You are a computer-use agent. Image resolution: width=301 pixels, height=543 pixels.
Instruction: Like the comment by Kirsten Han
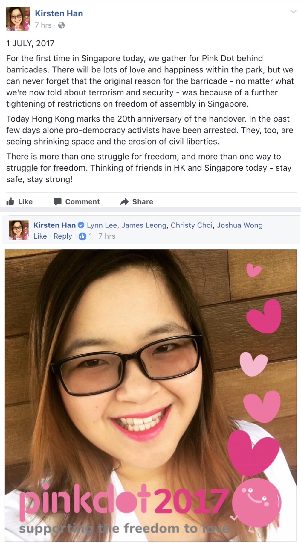coord(40,236)
